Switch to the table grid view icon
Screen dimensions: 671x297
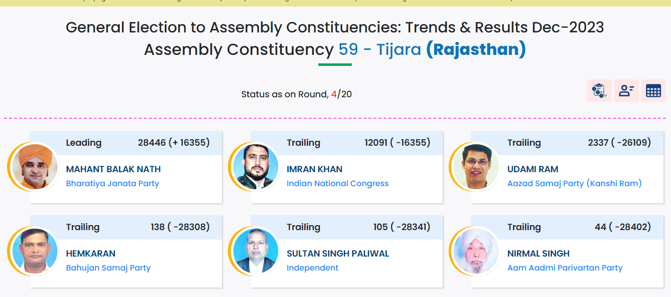[653, 90]
